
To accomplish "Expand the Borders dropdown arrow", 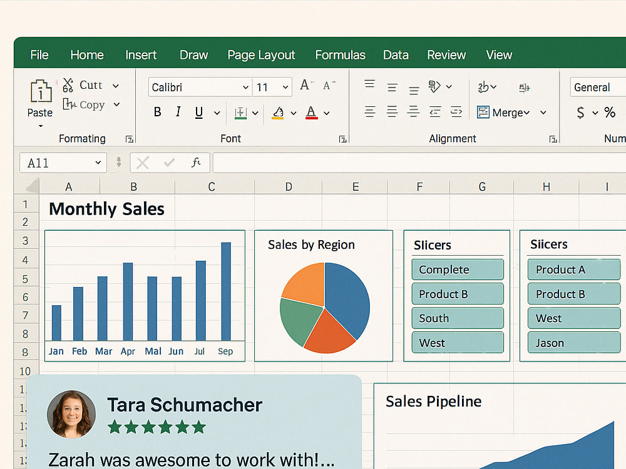I will 255,113.
